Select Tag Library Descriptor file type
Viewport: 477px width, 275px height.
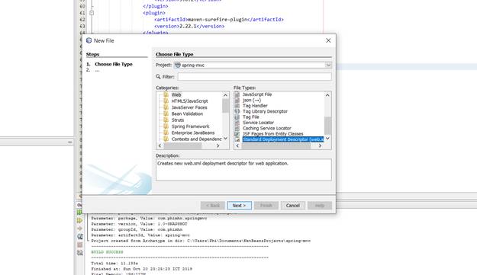(265, 111)
